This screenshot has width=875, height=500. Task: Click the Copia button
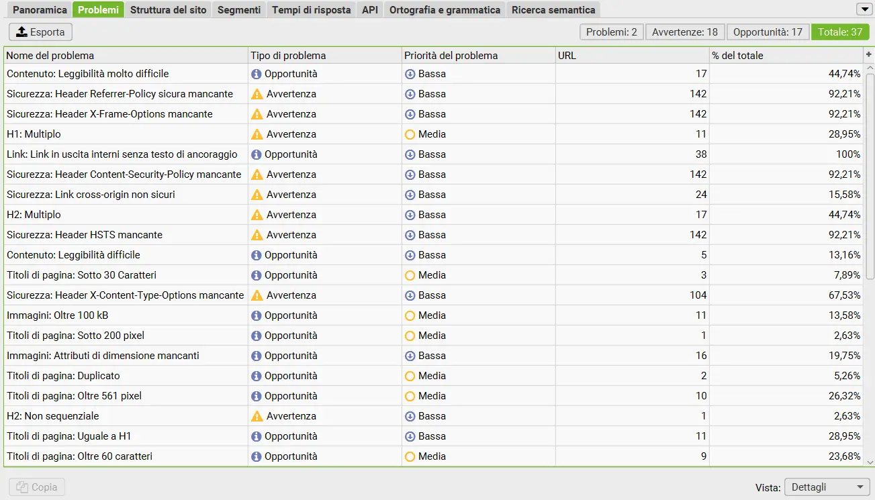click(x=37, y=487)
